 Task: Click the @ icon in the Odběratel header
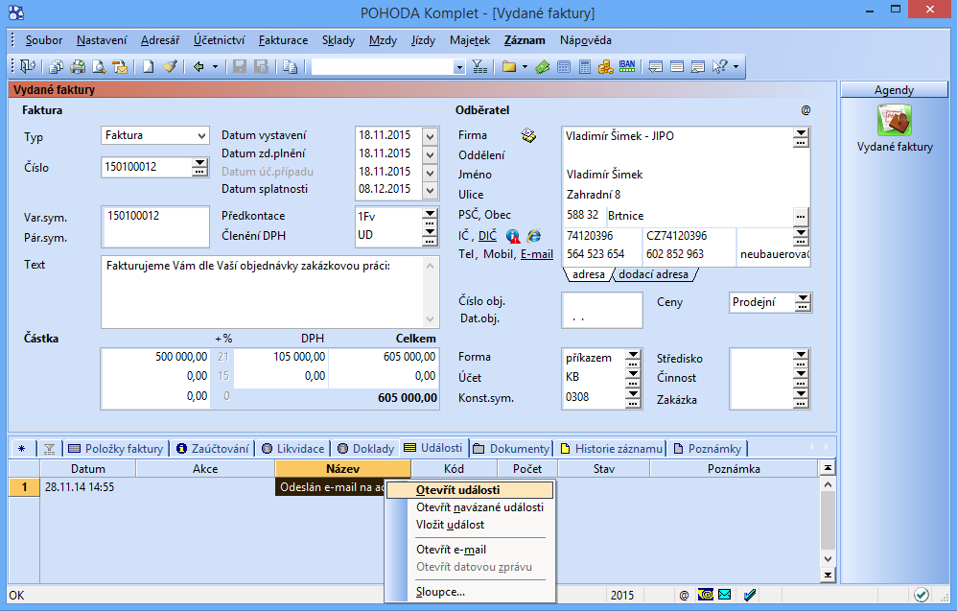[x=805, y=110]
